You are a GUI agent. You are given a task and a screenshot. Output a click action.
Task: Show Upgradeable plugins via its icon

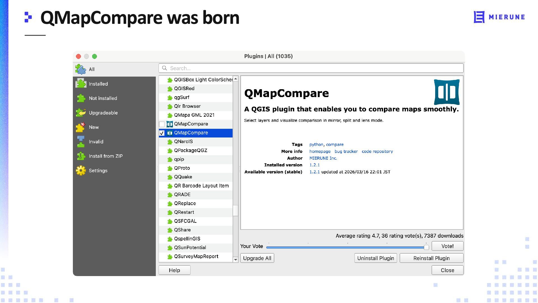point(81,113)
